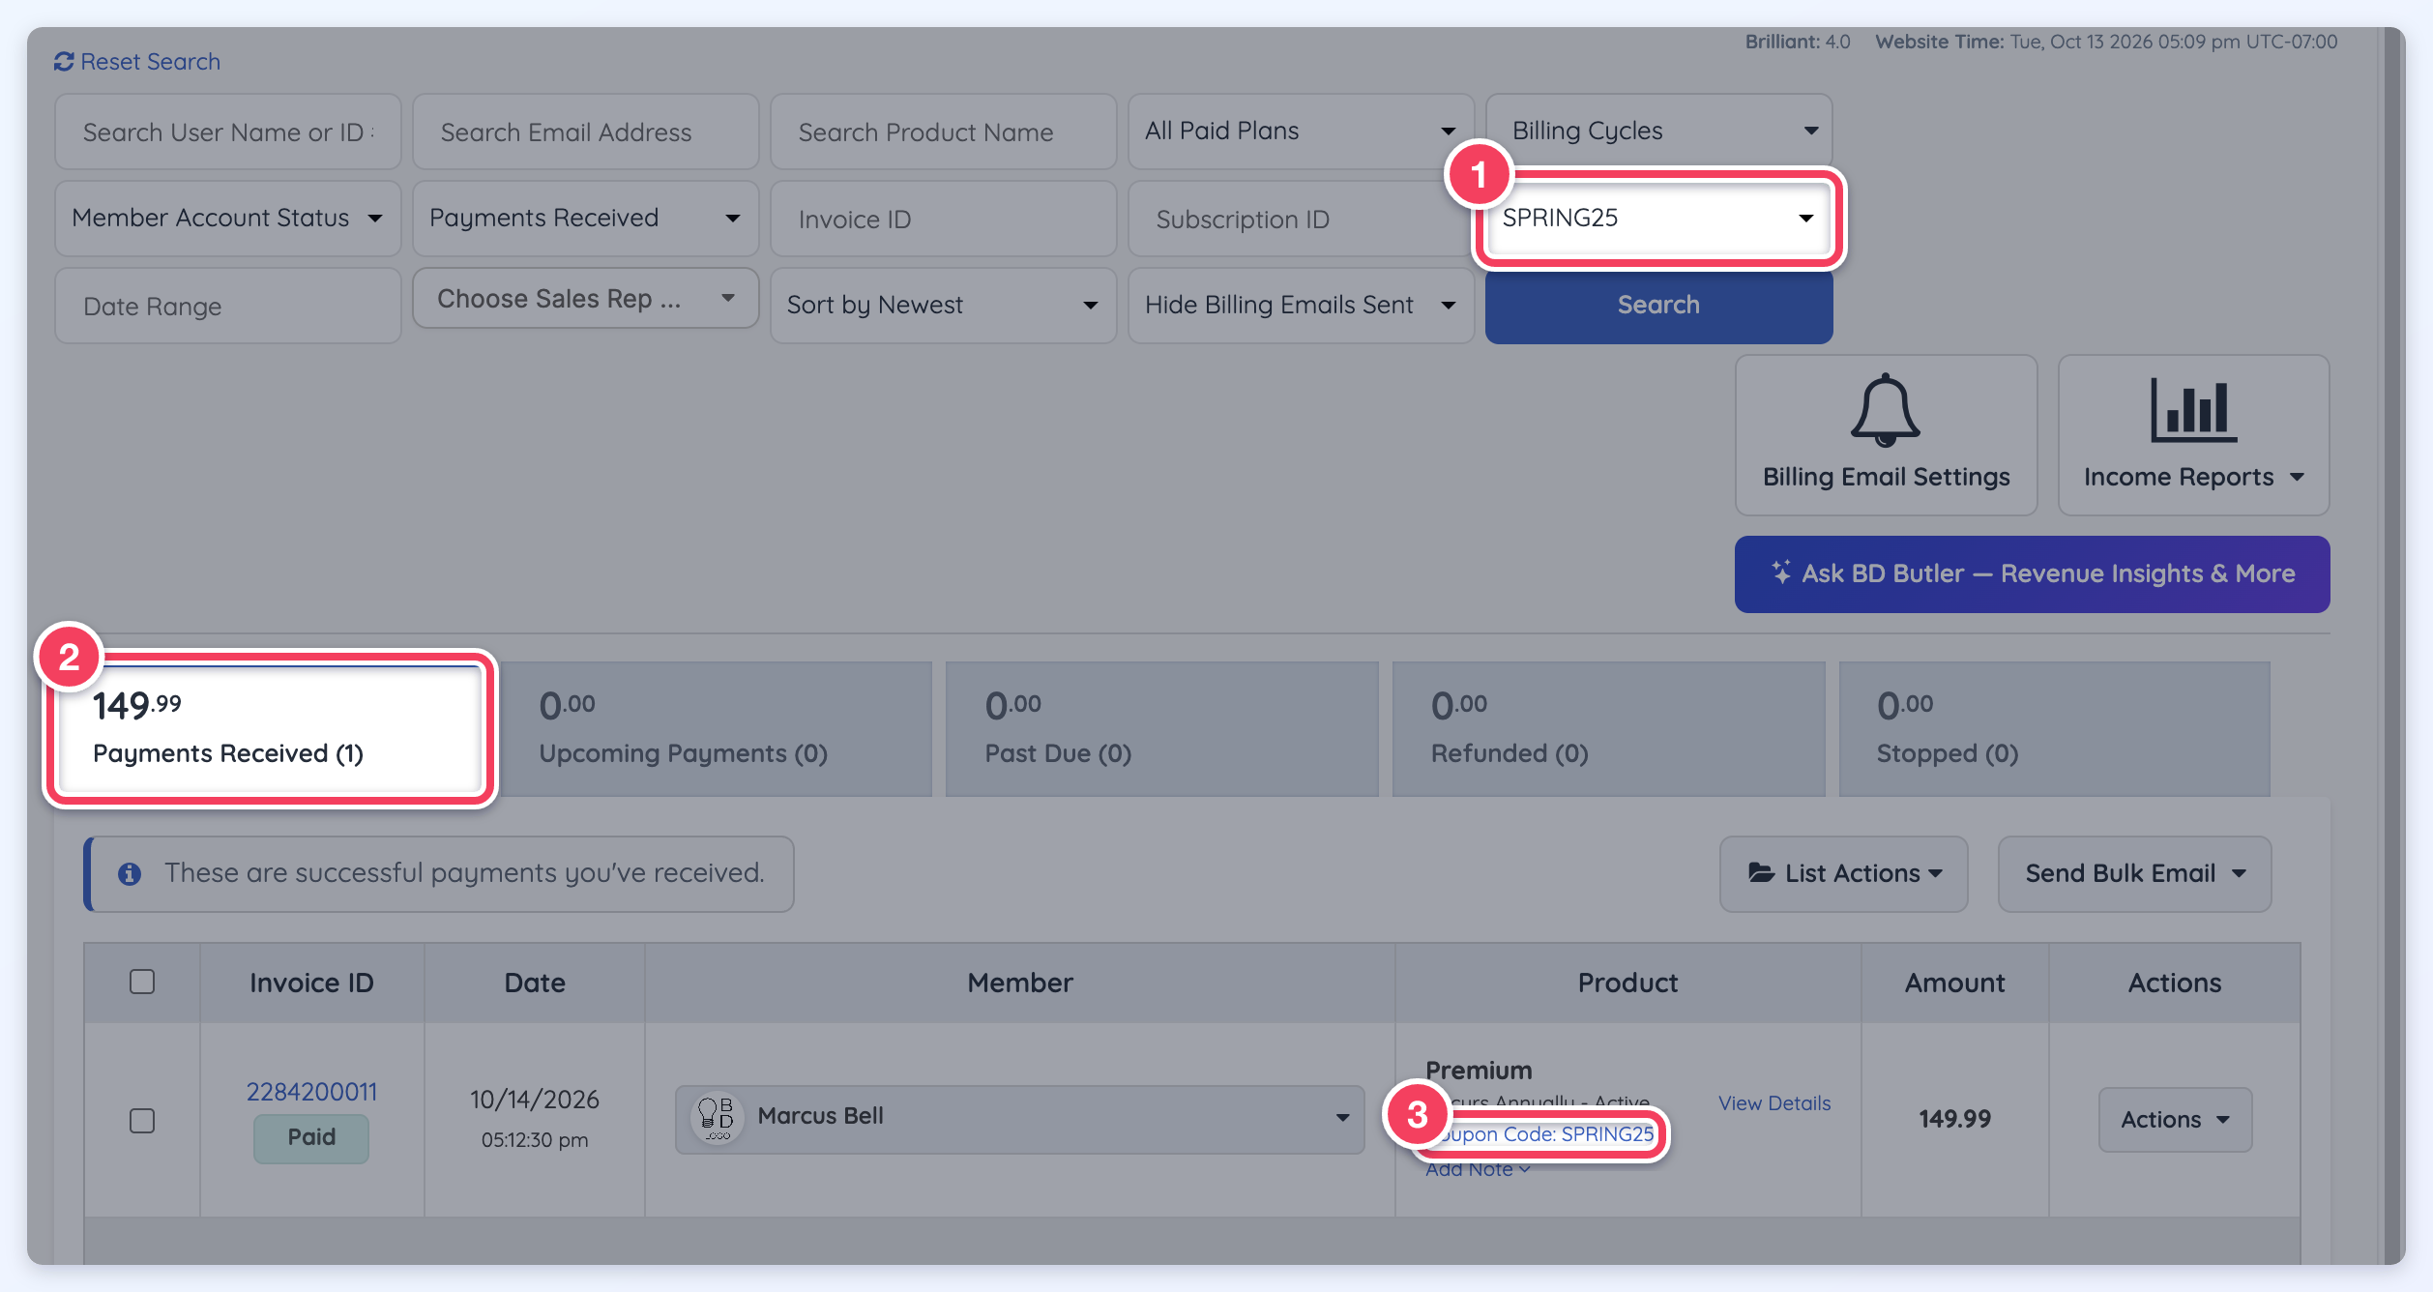Open the All Paid Plans dropdown

(1301, 131)
